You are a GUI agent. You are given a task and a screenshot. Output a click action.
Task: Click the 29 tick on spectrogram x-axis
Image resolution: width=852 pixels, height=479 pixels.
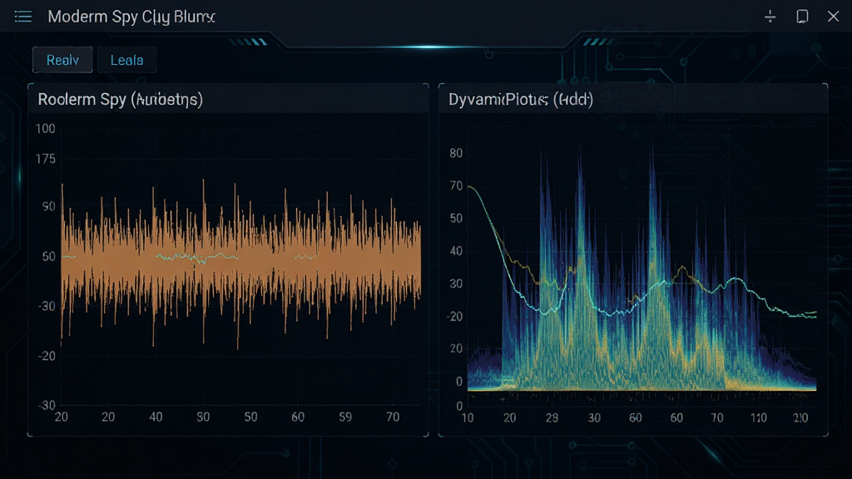[x=552, y=417]
